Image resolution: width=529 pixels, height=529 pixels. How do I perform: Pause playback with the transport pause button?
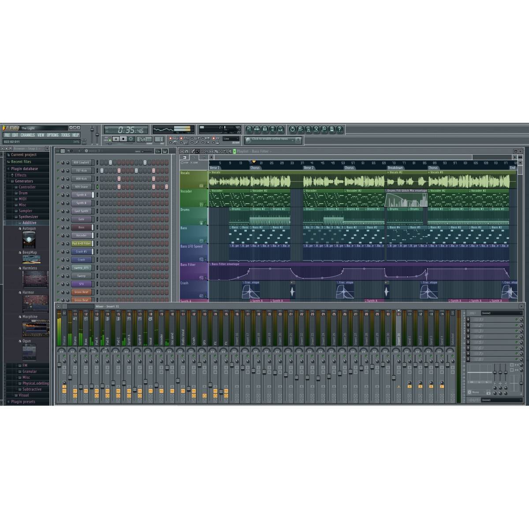[x=116, y=139]
